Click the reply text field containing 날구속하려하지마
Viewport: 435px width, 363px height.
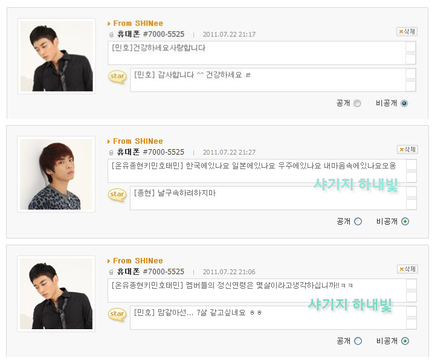(x=268, y=198)
